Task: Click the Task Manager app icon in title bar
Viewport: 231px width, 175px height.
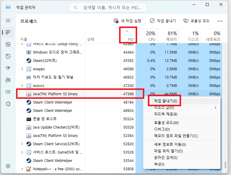Action: tap(8, 7)
